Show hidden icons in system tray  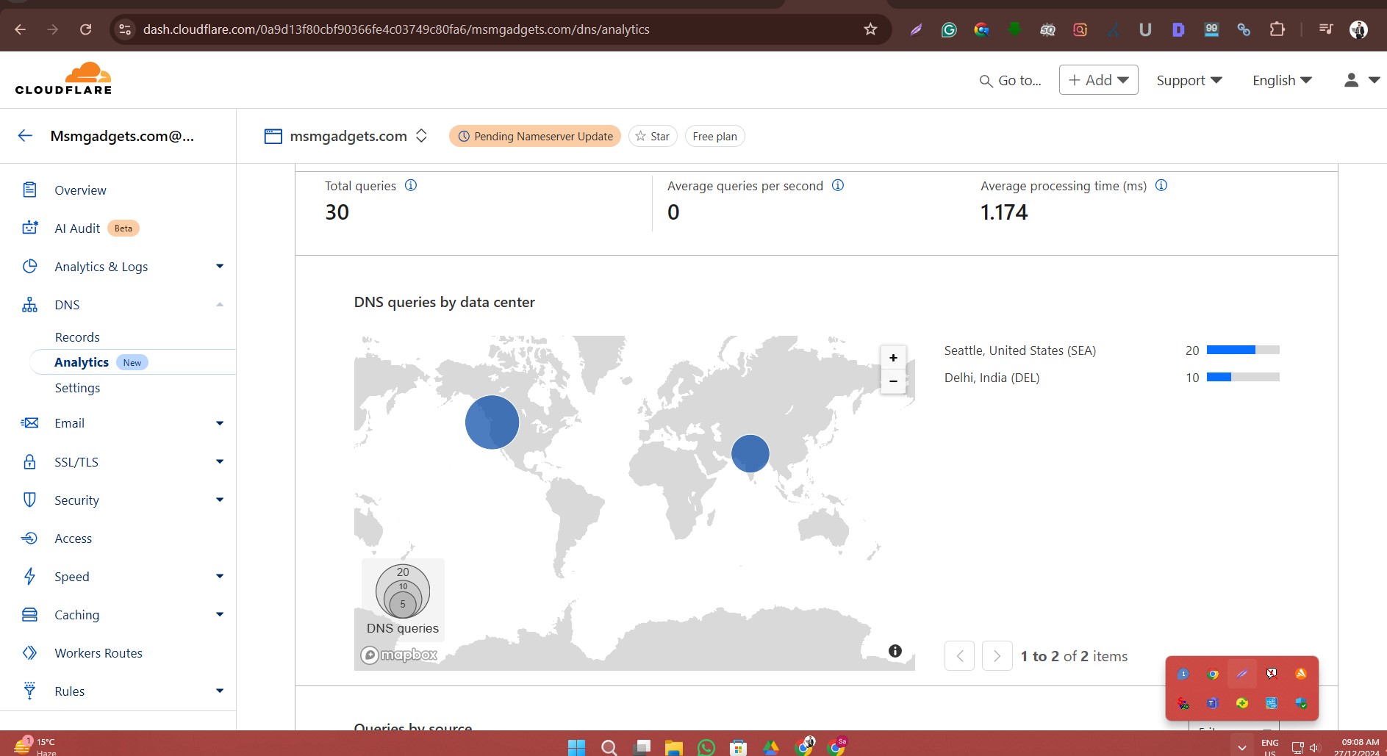[x=1241, y=747]
